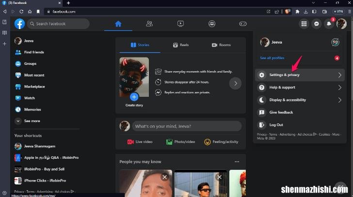Click the Log Out door icon
The width and height of the screenshot is (353, 197).
[262, 125]
